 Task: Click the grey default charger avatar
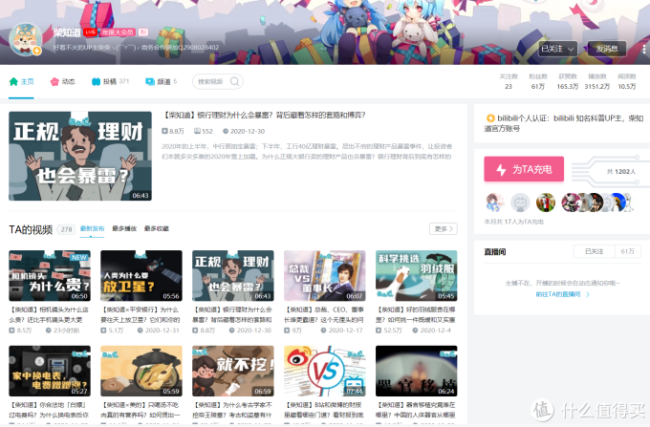(x=520, y=203)
